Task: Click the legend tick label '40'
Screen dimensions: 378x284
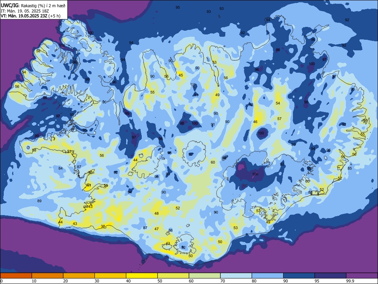Action: (x=128, y=281)
